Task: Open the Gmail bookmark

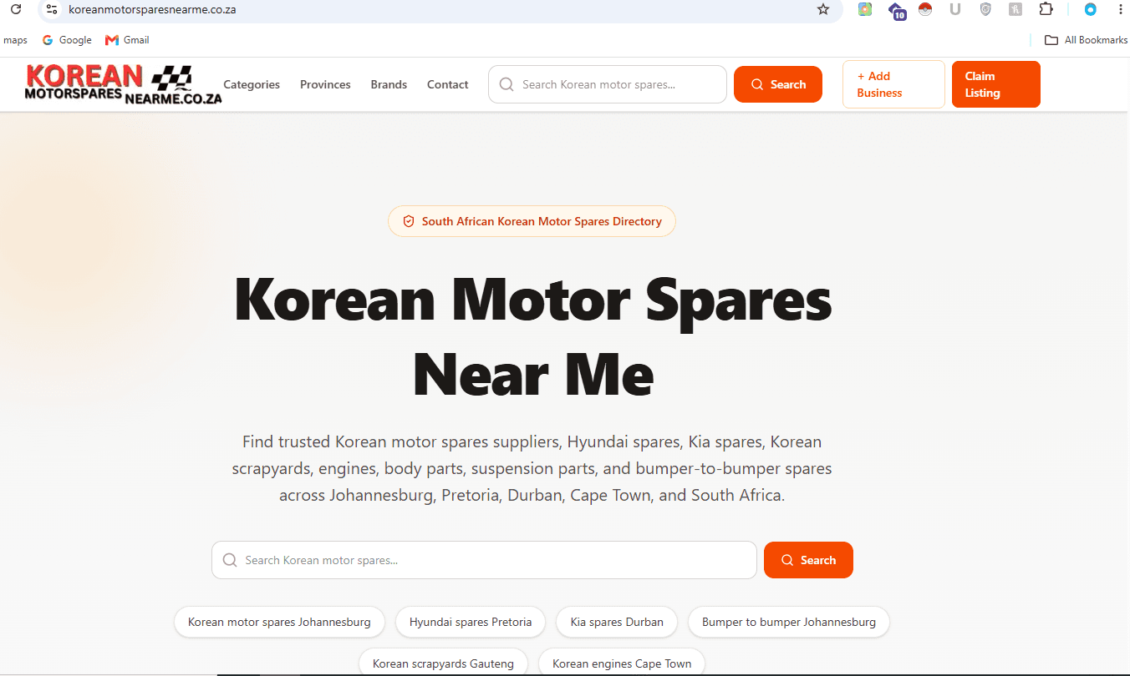Action: pyautogui.click(x=127, y=40)
